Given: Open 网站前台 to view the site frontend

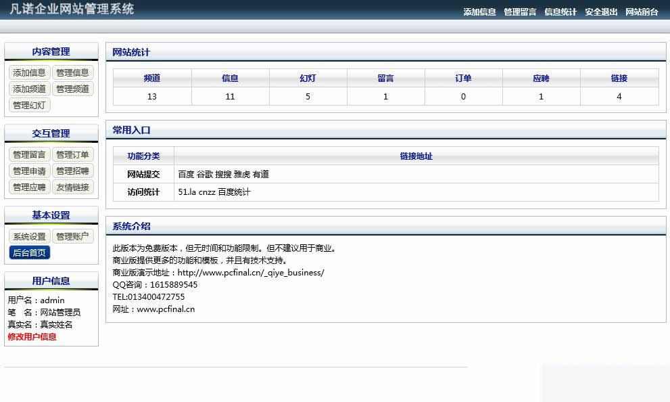Looking at the screenshot, I should pos(642,12).
